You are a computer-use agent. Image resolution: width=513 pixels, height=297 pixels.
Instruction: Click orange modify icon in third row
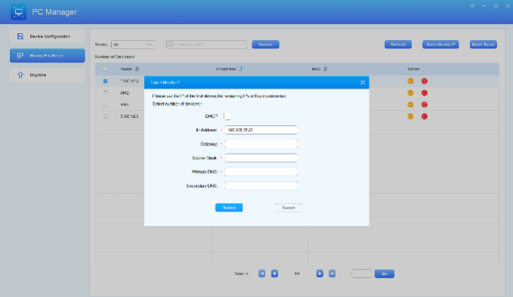point(410,105)
